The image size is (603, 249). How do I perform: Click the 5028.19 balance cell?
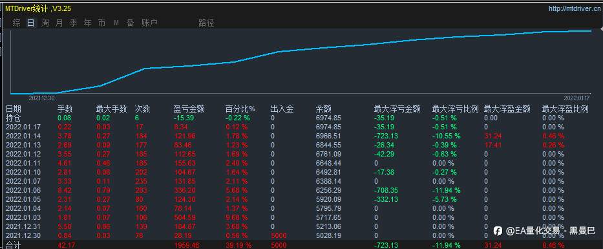click(328, 235)
